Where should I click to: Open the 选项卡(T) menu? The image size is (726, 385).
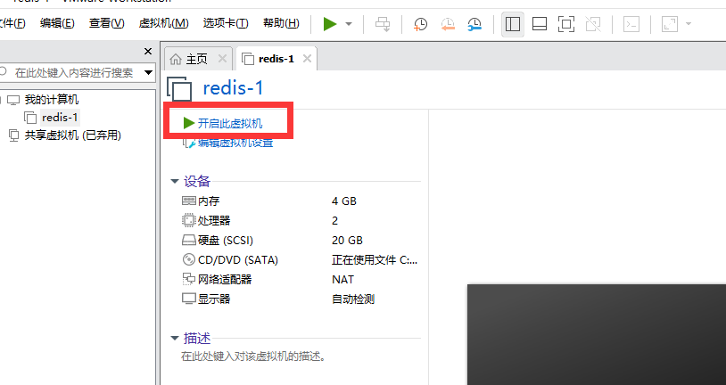[x=226, y=23]
